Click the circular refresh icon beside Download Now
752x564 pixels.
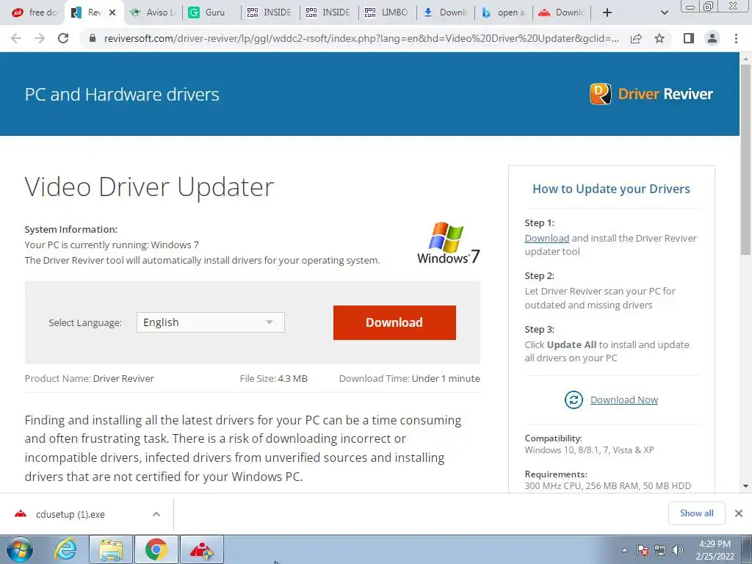point(574,400)
